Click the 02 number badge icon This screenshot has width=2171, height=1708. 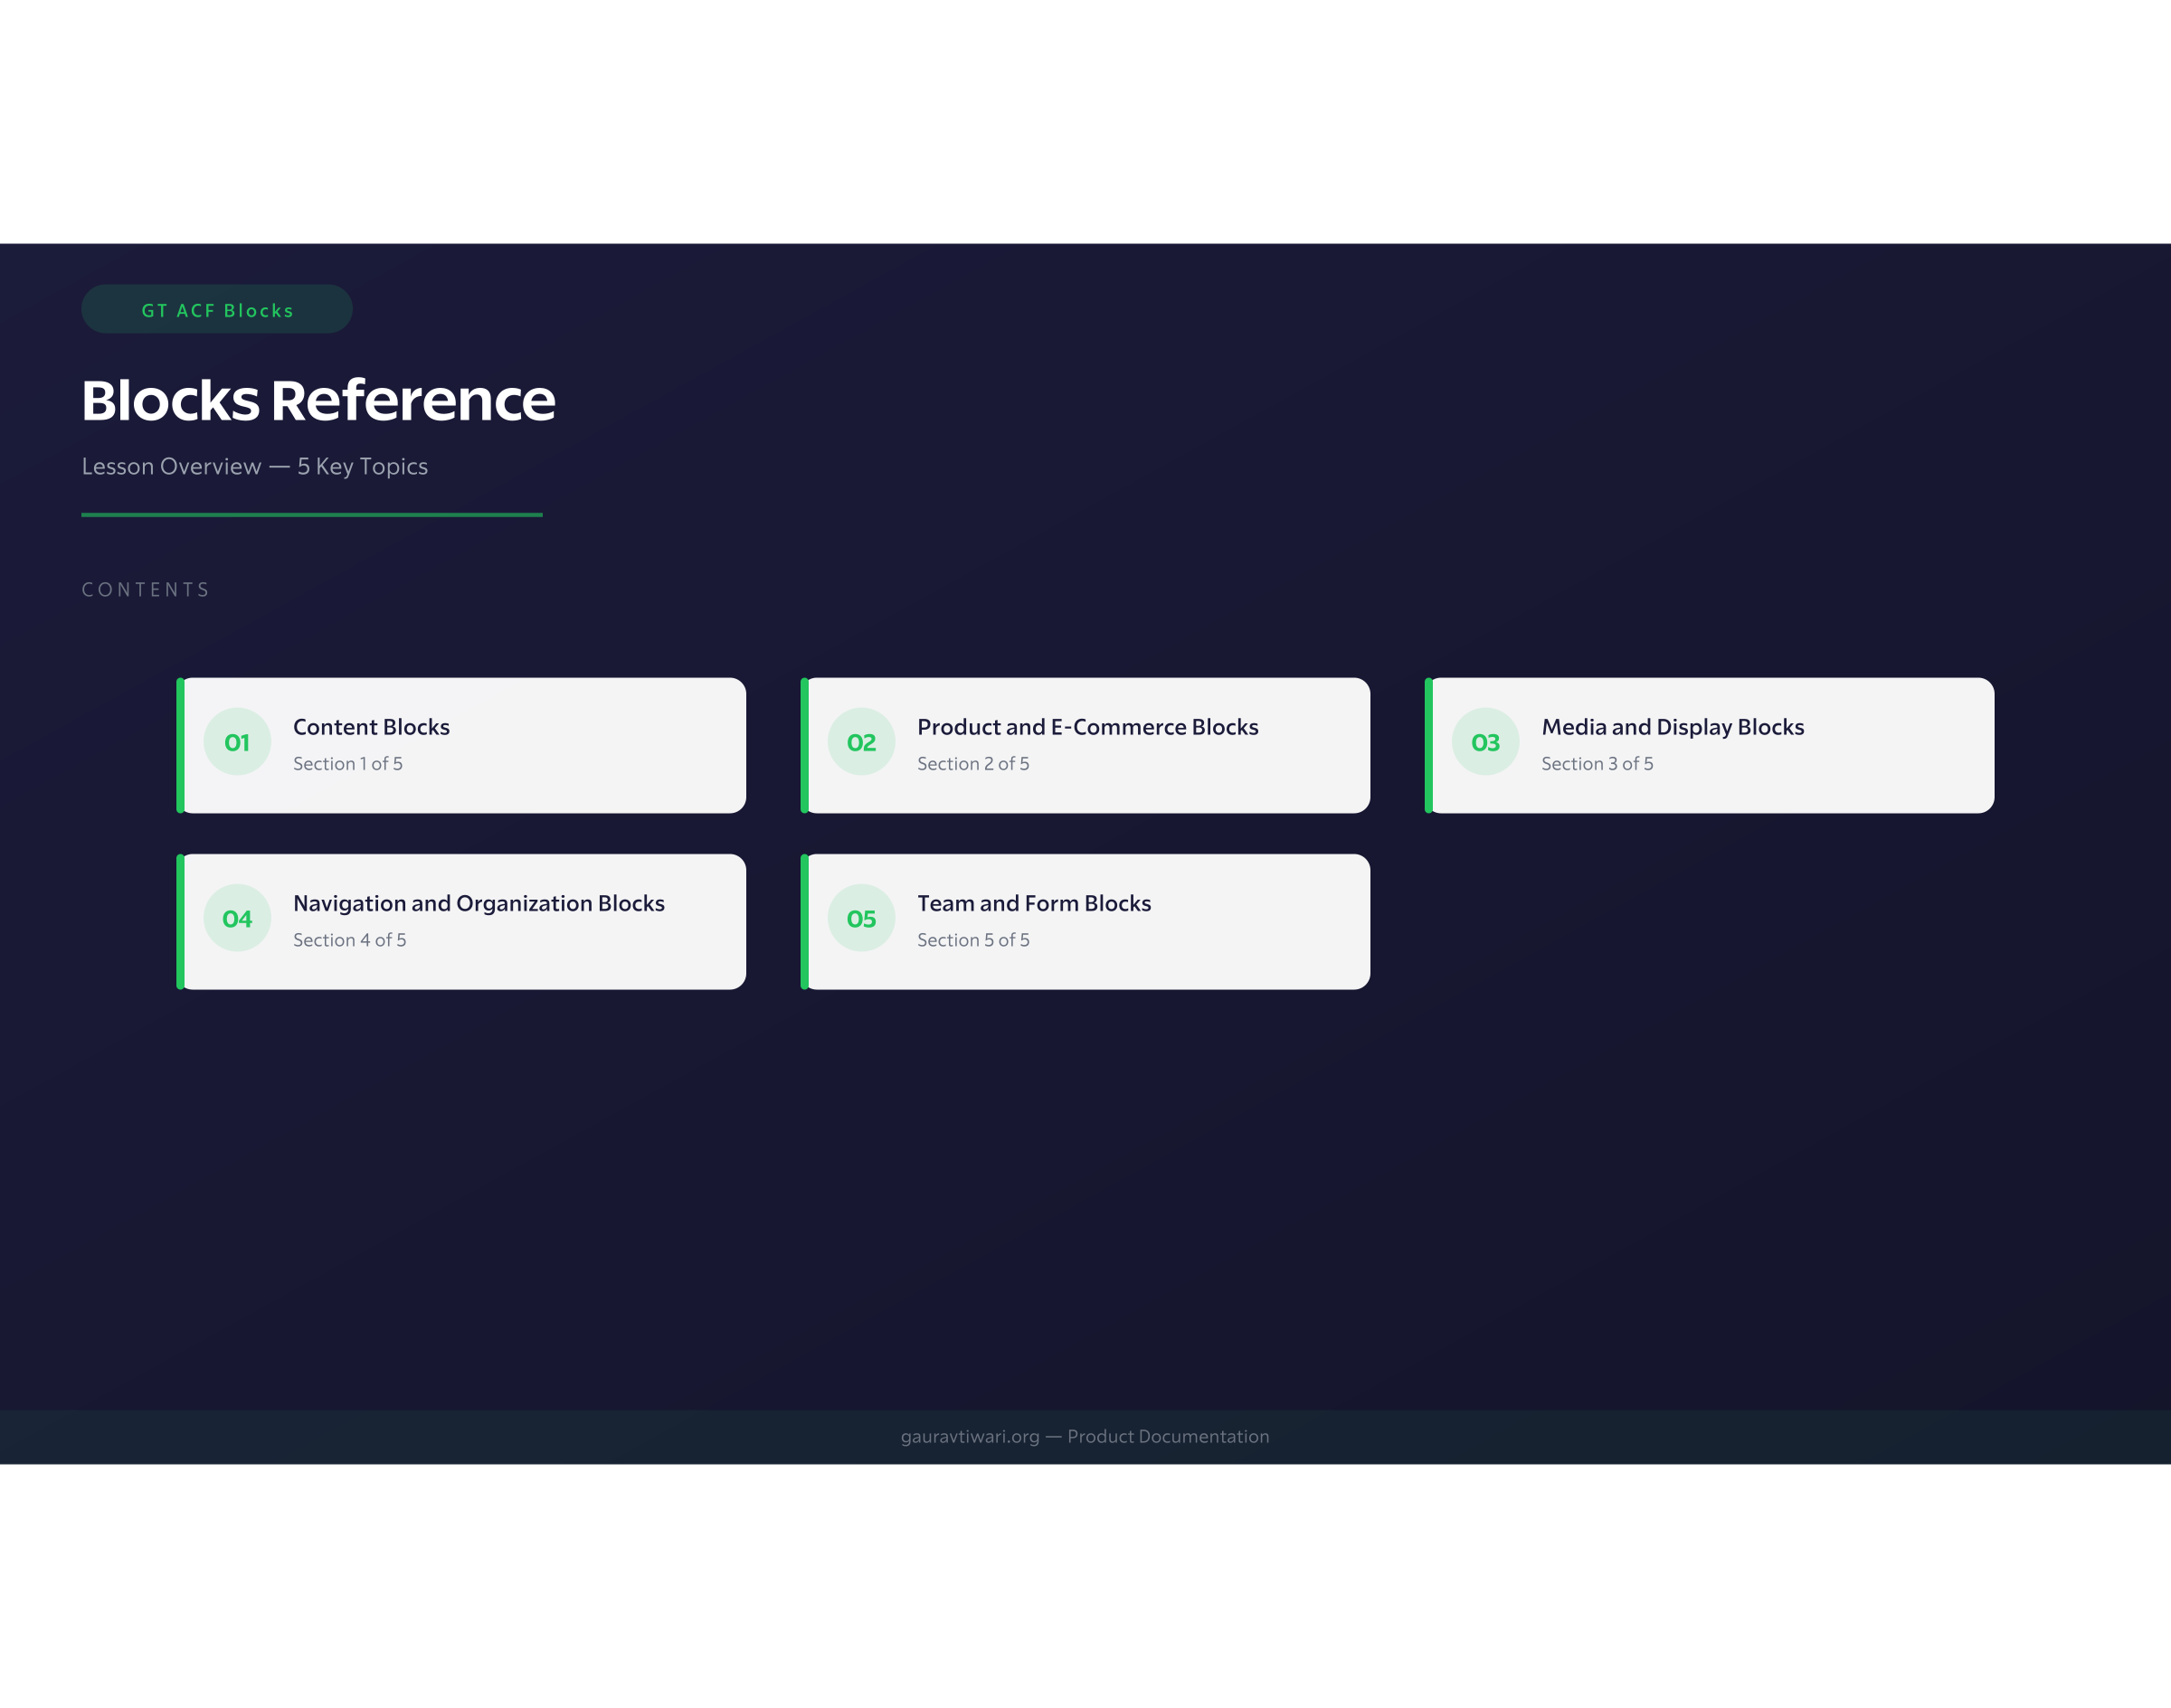click(860, 741)
